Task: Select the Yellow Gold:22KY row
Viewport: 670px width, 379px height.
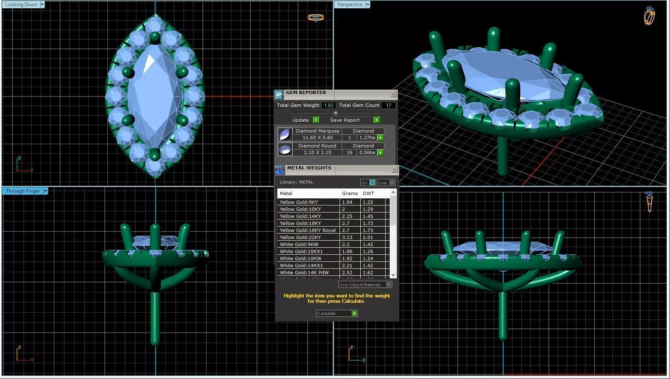Action: click(x=333, y=237)
